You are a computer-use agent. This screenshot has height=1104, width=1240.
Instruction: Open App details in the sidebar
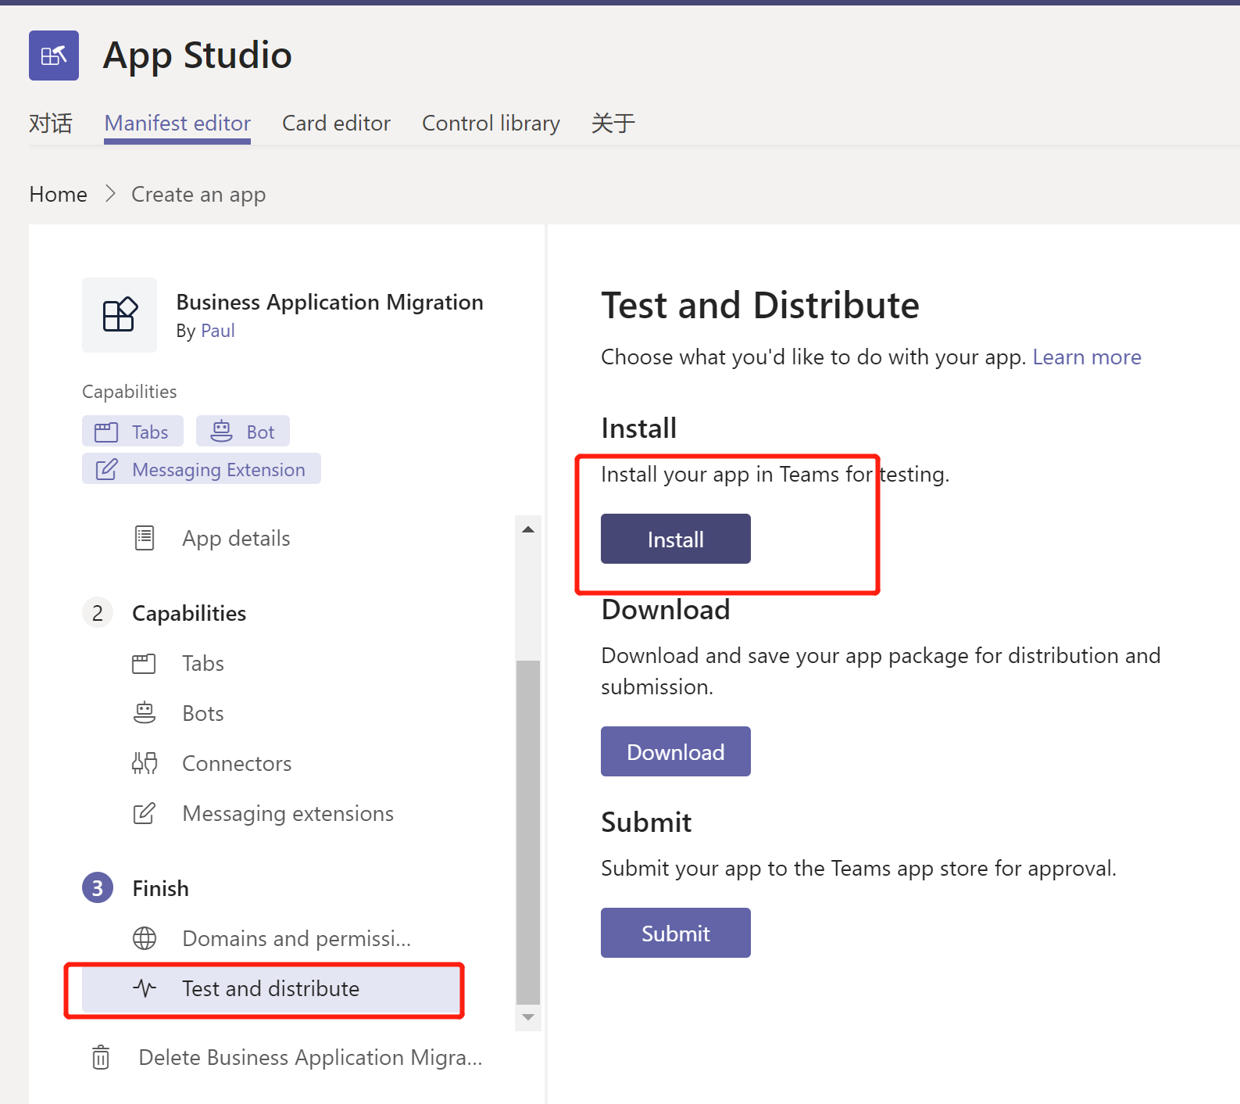[x=236, y=538]
